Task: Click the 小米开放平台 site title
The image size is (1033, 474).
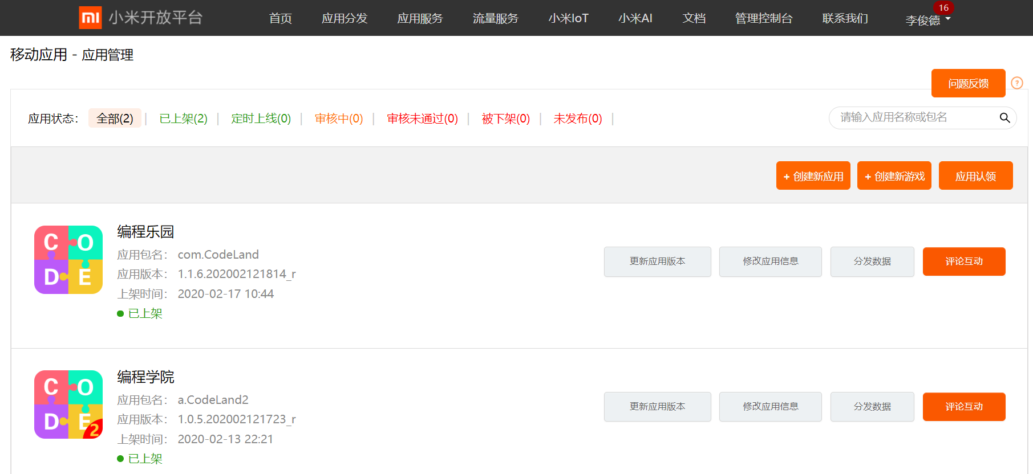Action: click(x=156, y=18)
